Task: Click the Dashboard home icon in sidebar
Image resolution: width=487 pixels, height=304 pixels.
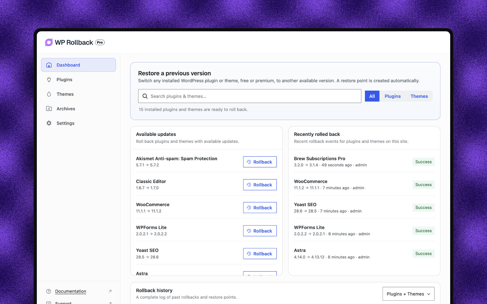Action: 49,65
